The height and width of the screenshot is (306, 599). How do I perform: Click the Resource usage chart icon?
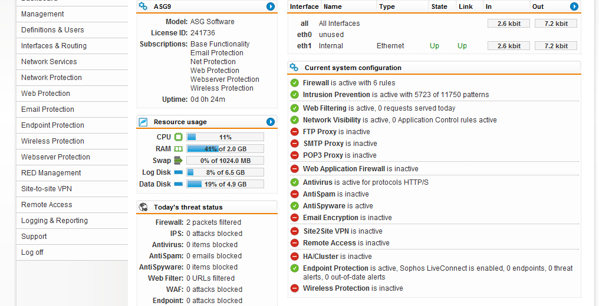point(143,122)
